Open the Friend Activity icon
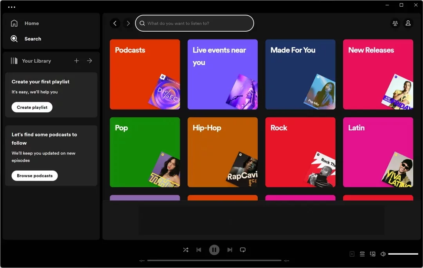 pos(395,23)
